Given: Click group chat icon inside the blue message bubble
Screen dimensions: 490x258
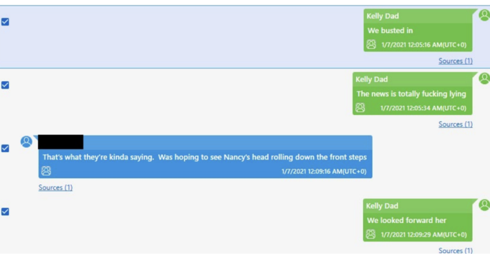Looking at the screenshot, I should [x=46, y=171].
